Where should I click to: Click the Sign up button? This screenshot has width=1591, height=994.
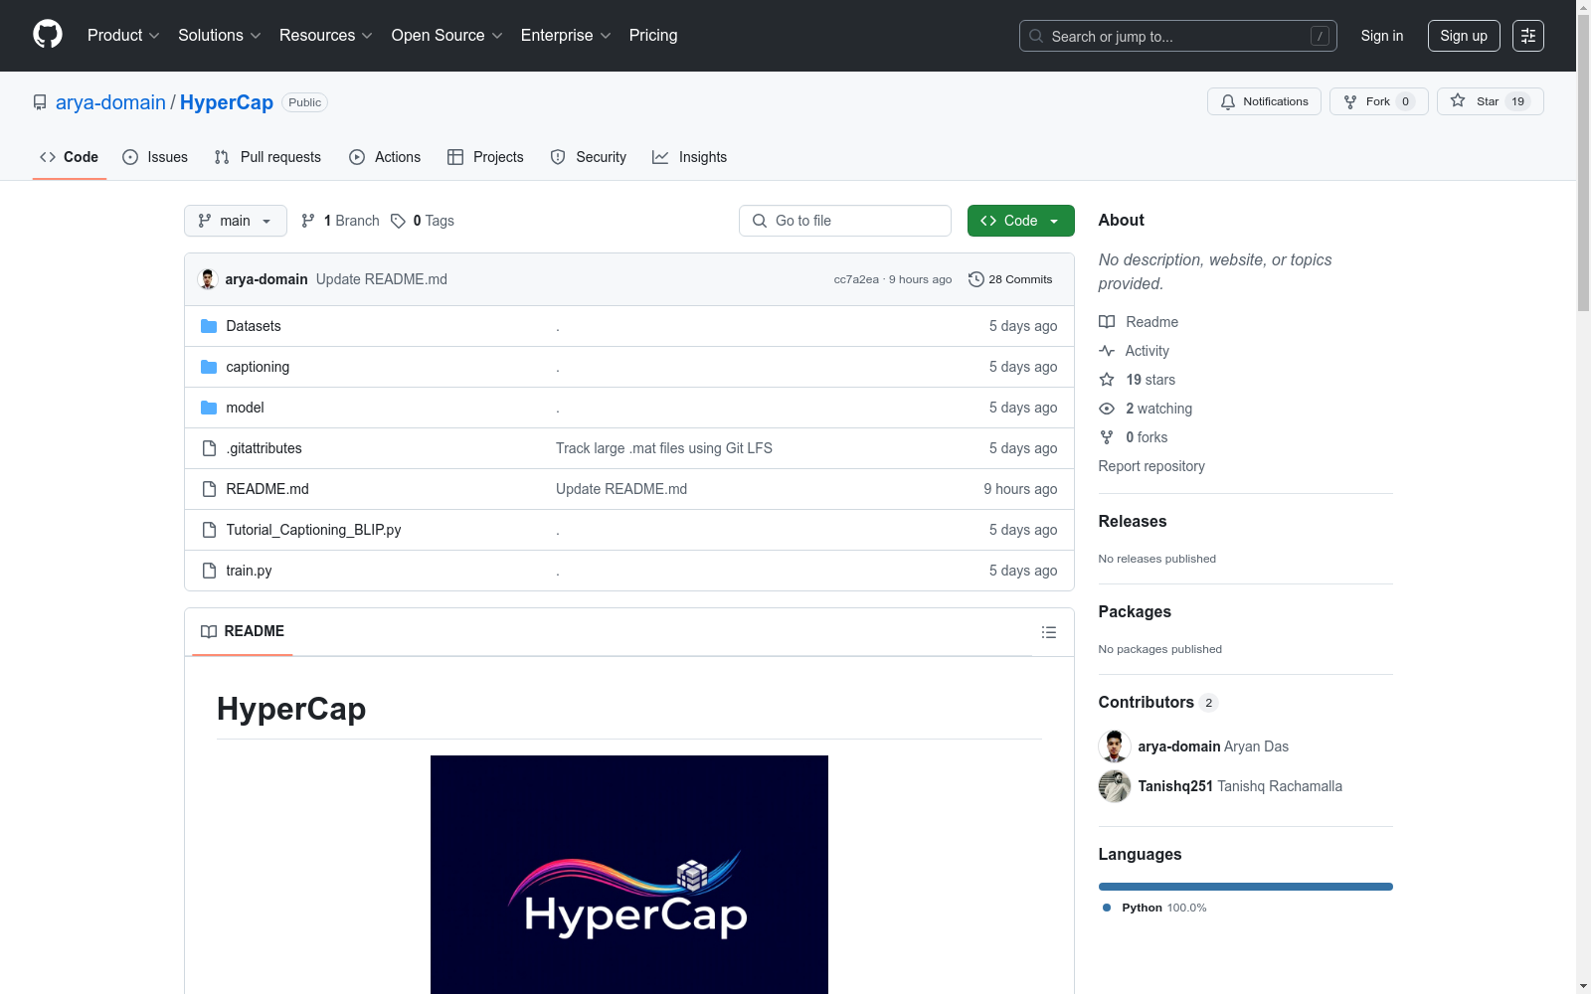click(1463, 36)
